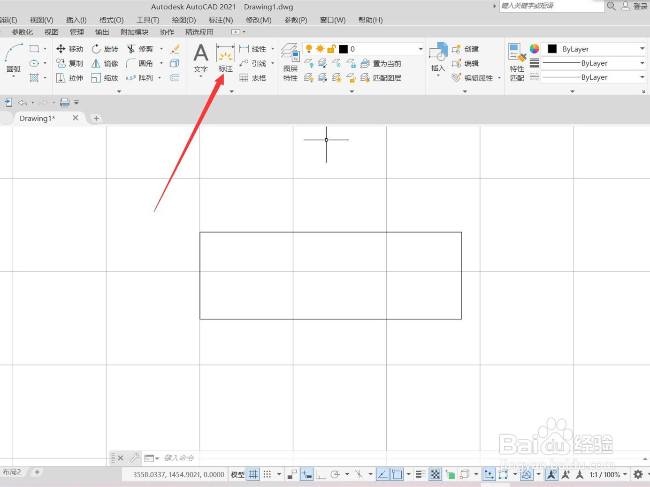Image resolution: width=650 pixels, height=487 pixels.
Task: Expand the Text (文字) dropdown arrow
Action: click(x=201, y=76)
